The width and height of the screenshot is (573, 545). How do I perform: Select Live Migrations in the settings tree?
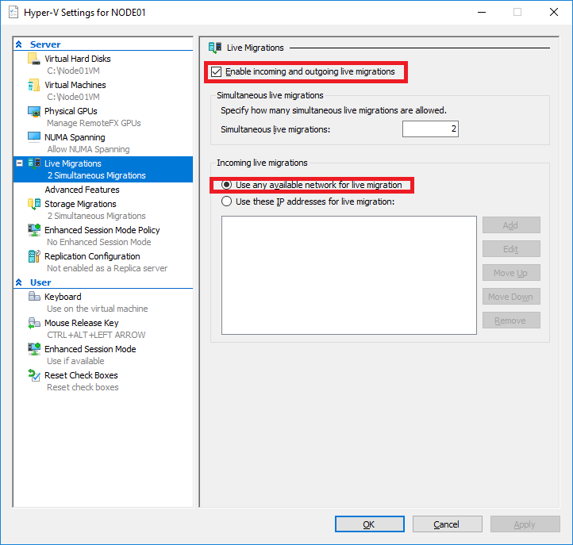point(103,169)
